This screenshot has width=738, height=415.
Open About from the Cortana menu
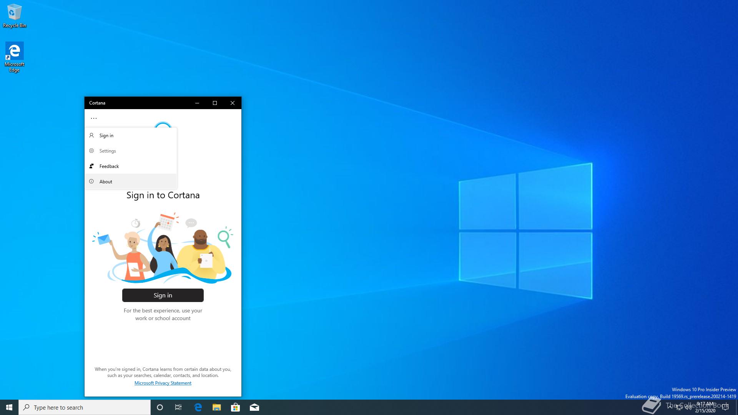click(106, 182)
